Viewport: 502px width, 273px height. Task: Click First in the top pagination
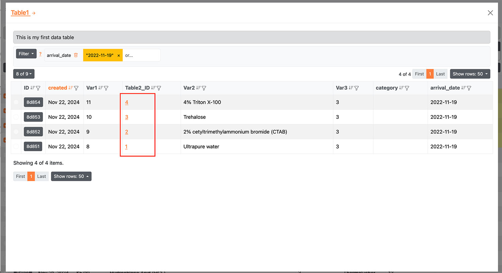[x=419, y=74]
